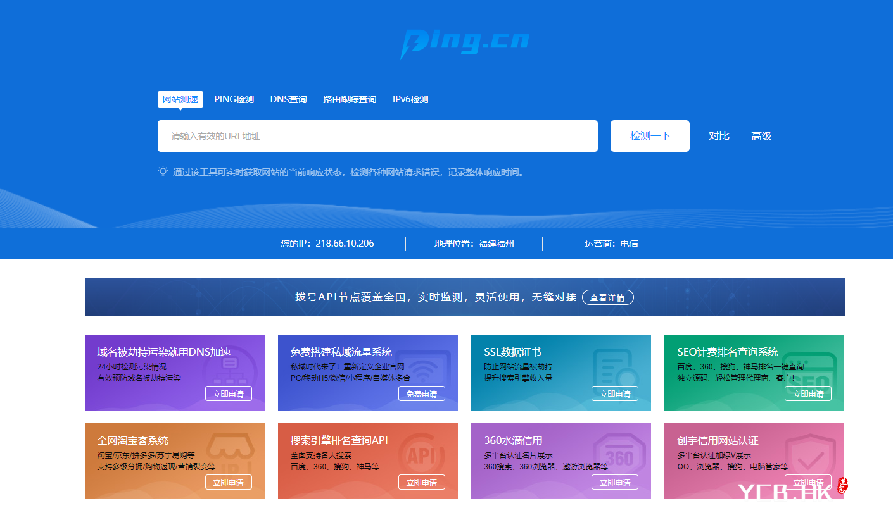
Task: Click 立即申请 on 搜索引擎排名查询API card
Action: [422, 482]
